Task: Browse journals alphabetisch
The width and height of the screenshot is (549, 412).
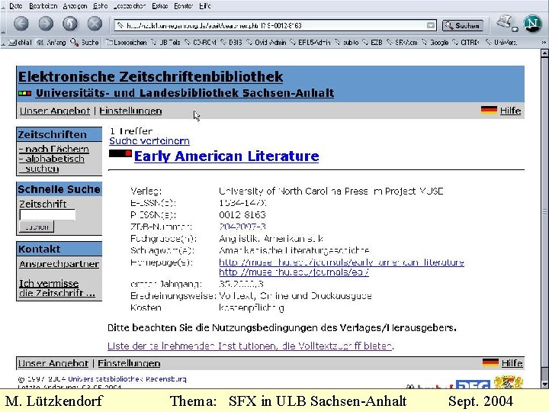Action: (52, 159)
